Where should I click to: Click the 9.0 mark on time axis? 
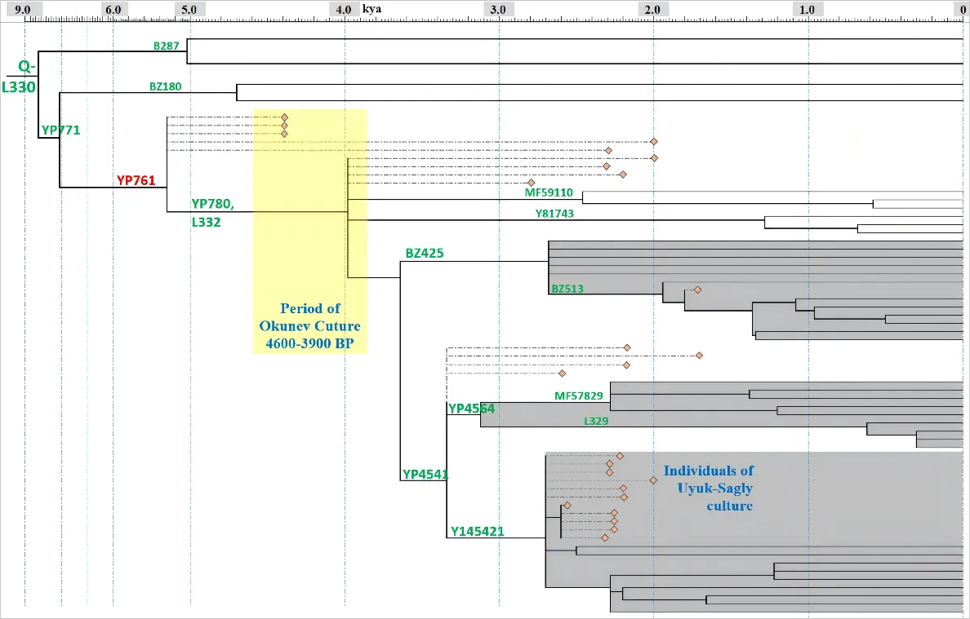click(x=24, y=10)
